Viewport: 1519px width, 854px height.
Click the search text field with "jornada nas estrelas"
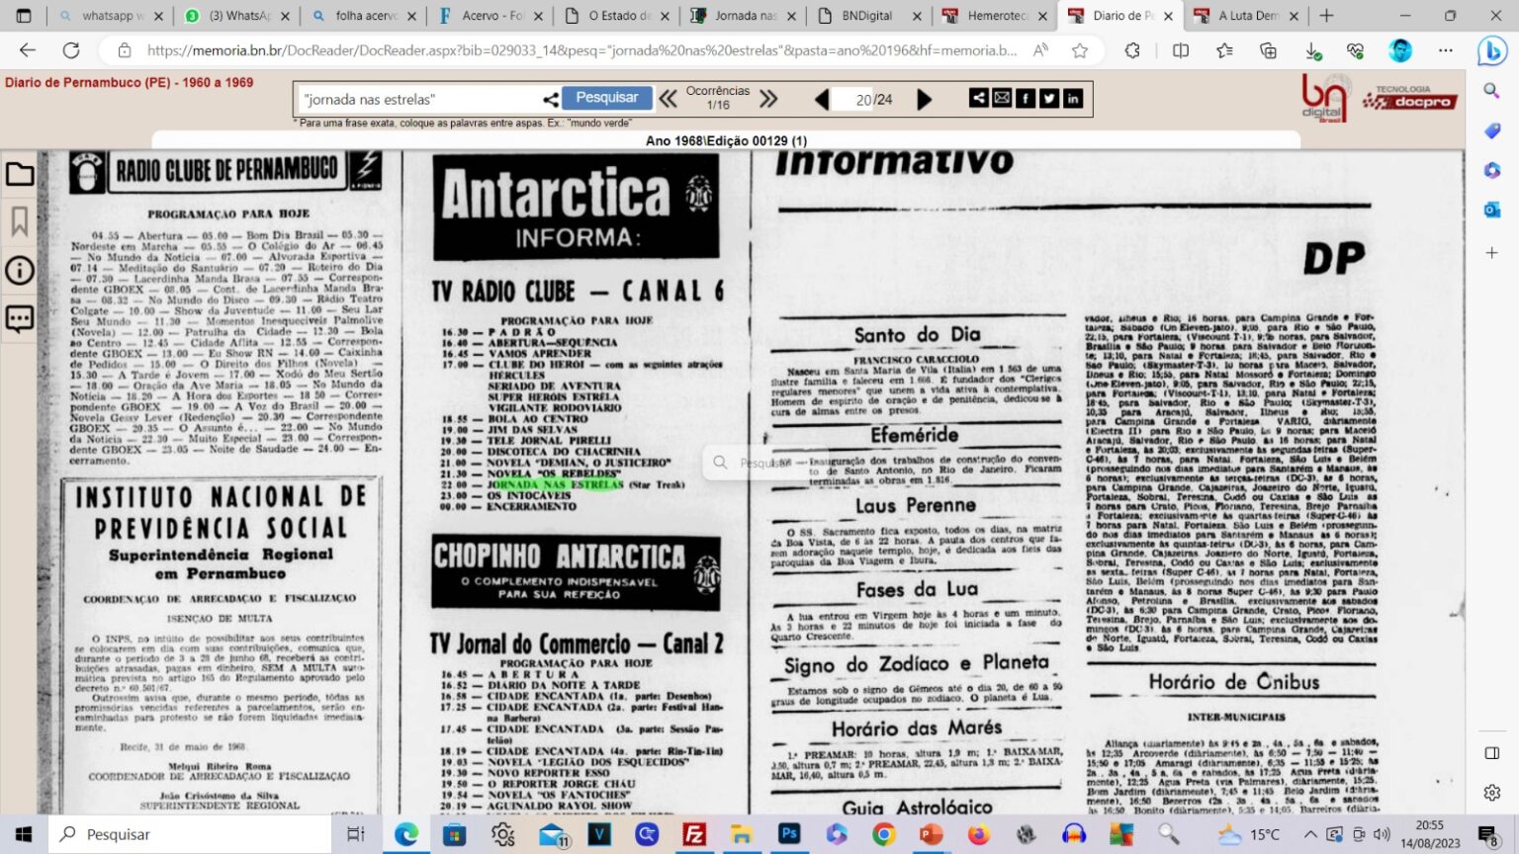point(420,99)
